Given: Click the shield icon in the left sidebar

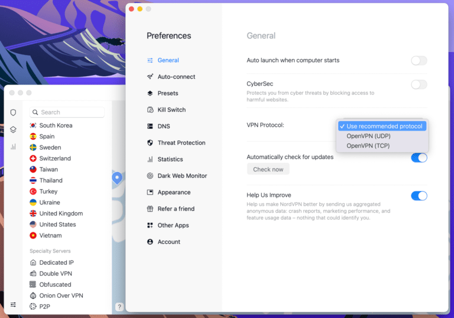Looking at the screenshot, I should tap(13, 112).
